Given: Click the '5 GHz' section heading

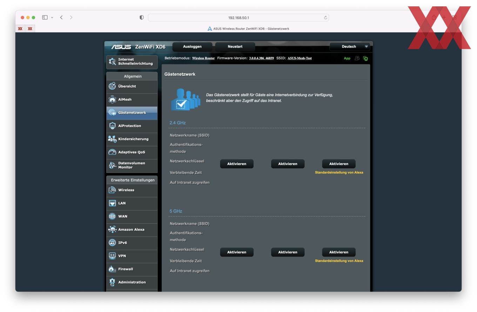Looking at the screenshot, I should click(x=176, y=211).
